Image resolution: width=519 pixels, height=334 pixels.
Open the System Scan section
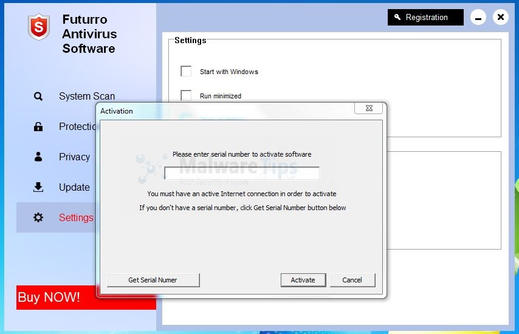tap(87, 96)
